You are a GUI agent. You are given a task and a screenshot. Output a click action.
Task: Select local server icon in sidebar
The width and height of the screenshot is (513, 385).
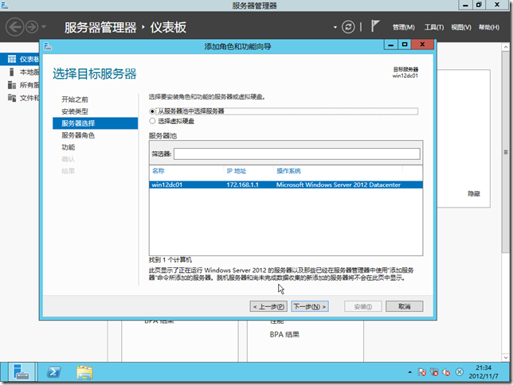(x=12, y=72)
